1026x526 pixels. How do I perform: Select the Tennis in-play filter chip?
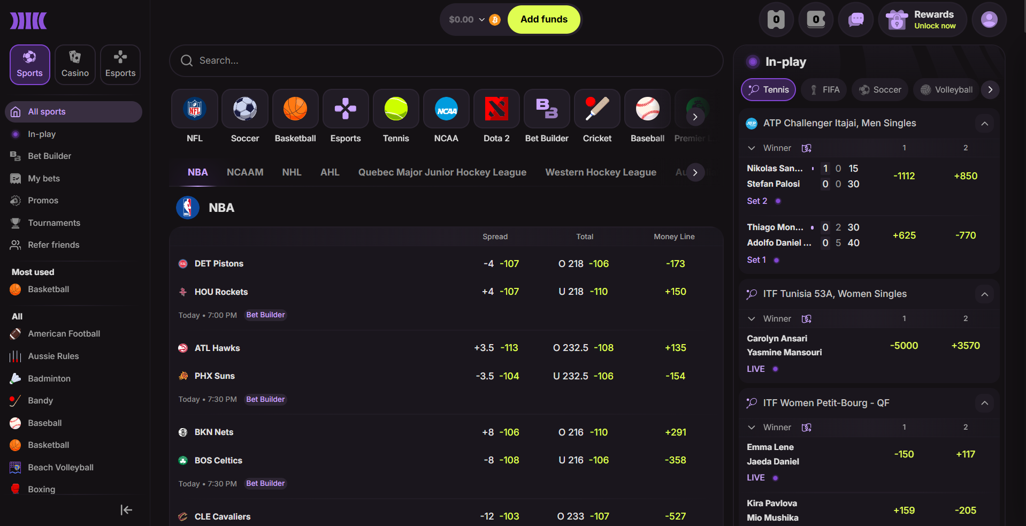pos(768,90)
